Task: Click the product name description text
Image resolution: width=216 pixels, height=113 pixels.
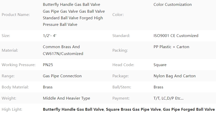Action: pyautogui.click(x=74, y=14)
